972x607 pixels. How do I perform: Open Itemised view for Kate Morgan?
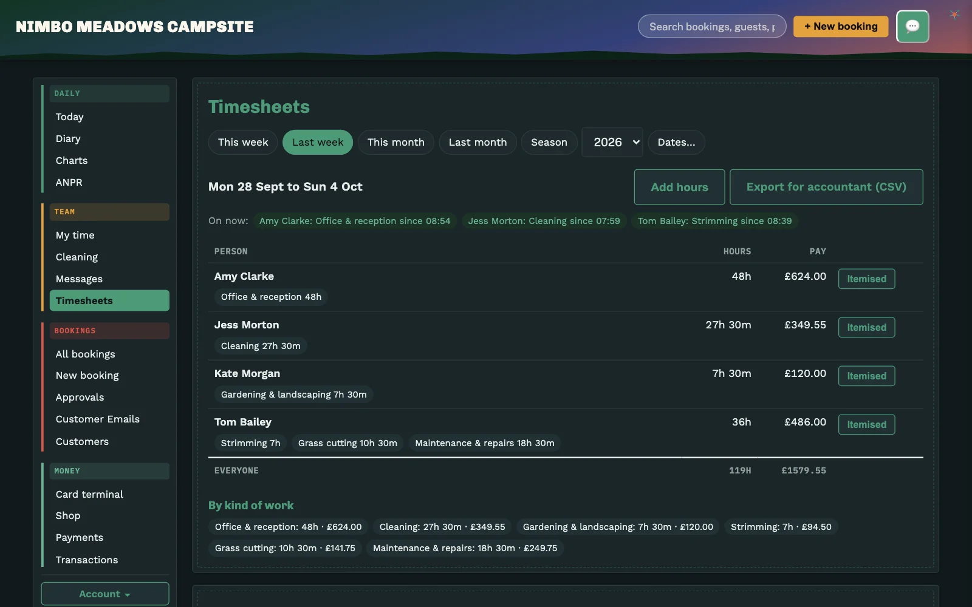point(866,376)
